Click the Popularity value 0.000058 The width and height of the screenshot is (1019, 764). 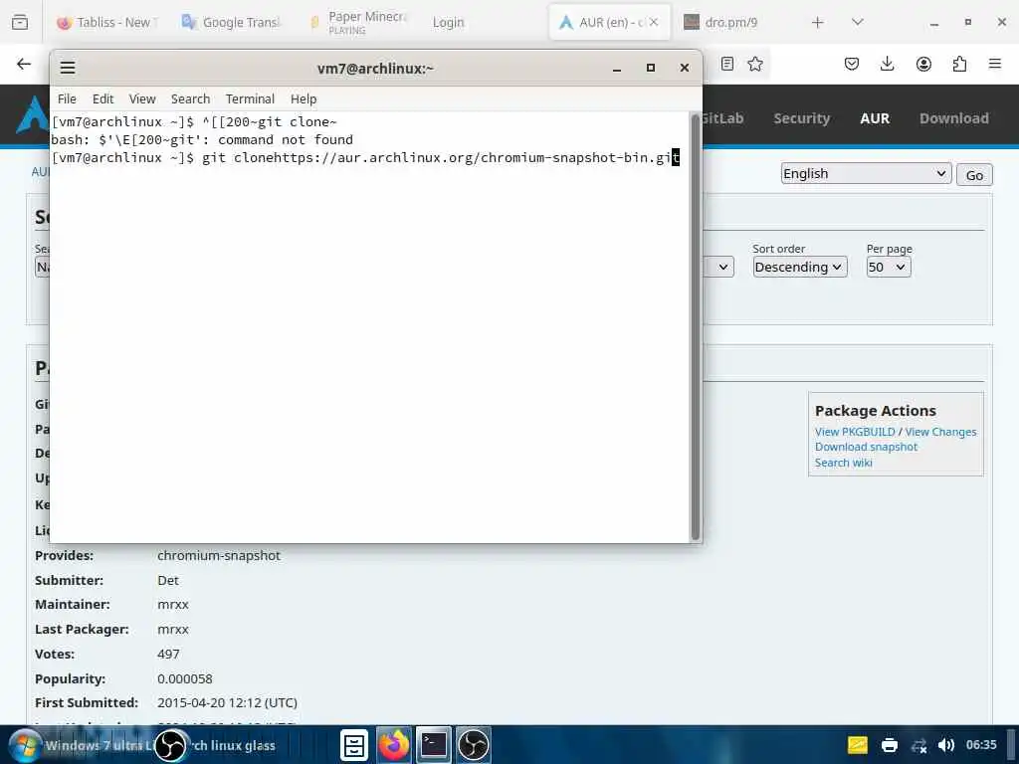184,678
